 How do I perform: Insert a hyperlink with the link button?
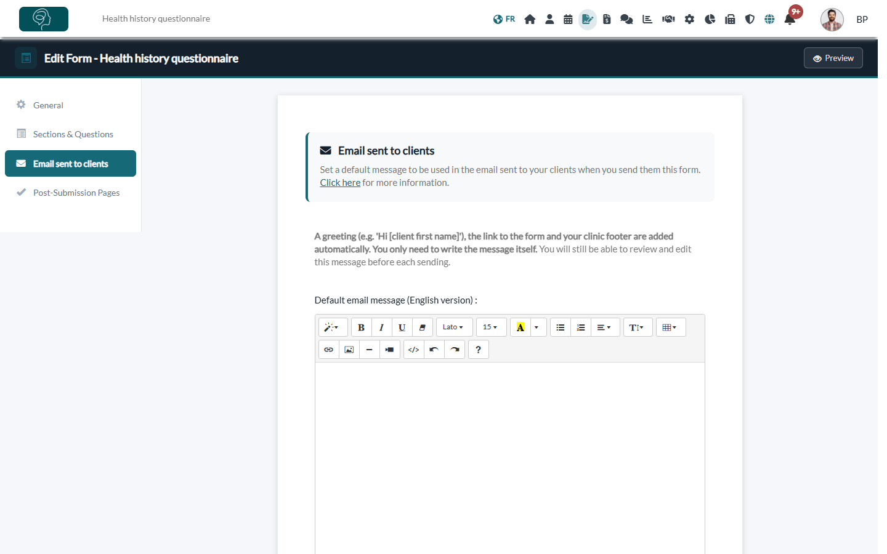[x=329, y=350]
